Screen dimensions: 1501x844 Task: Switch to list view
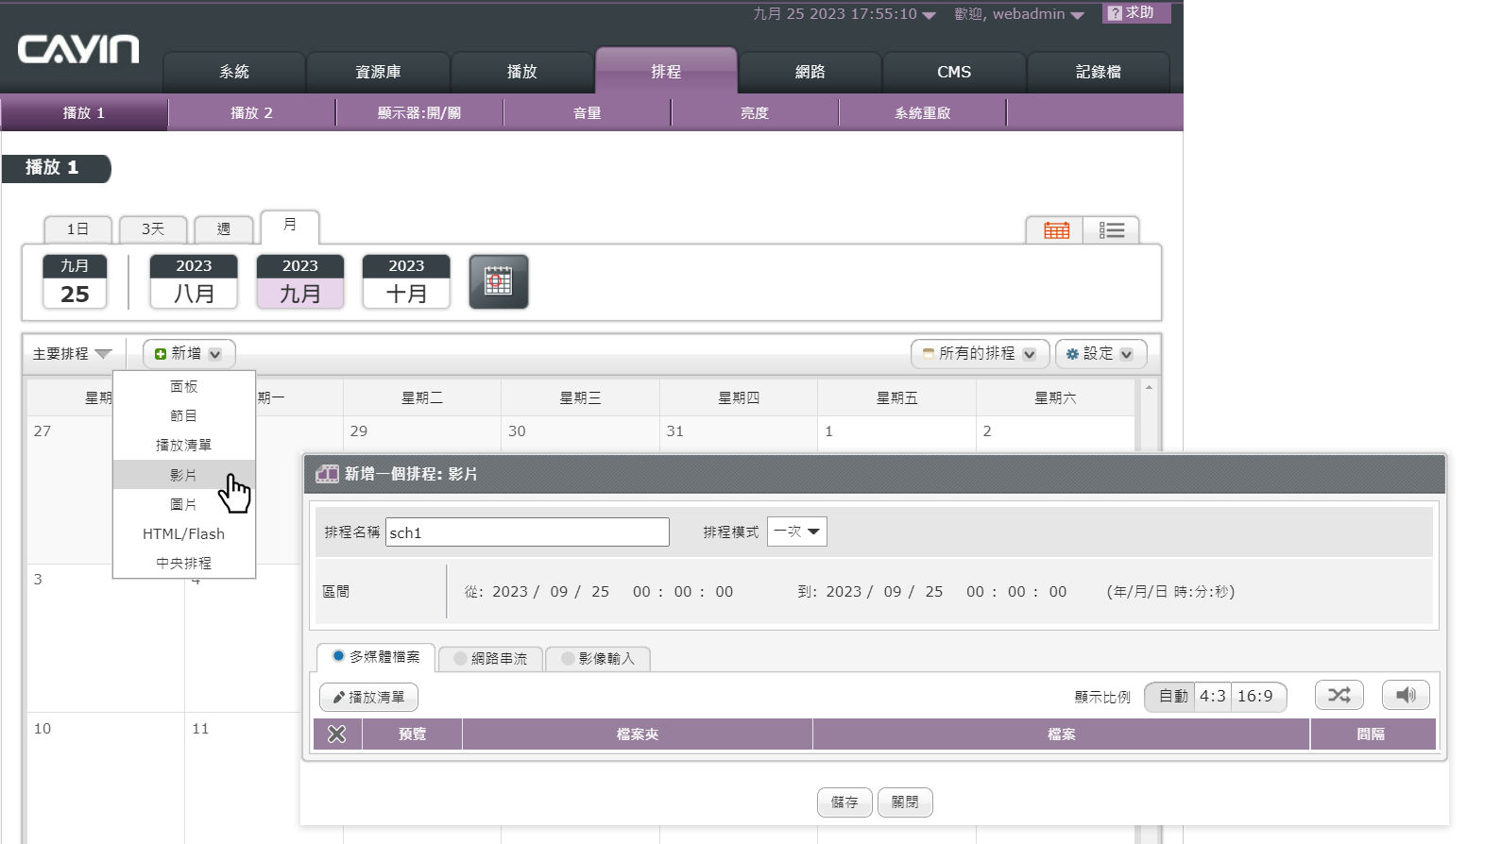tap(1112, 230)
